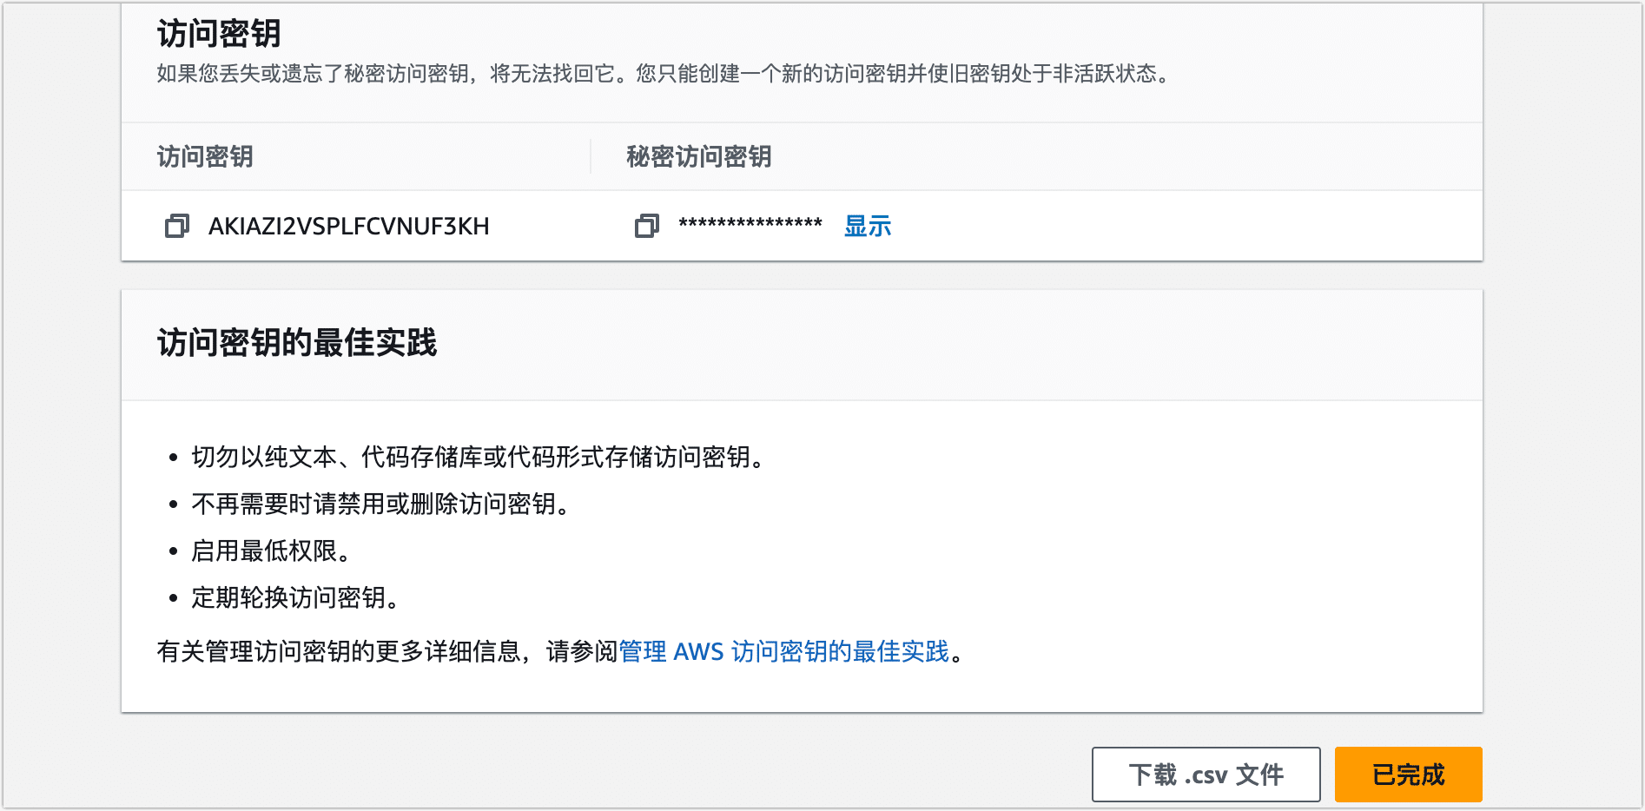Click the 秘密访问密钥 column header
Screen dimensions: 1645x811
point(698,157)
